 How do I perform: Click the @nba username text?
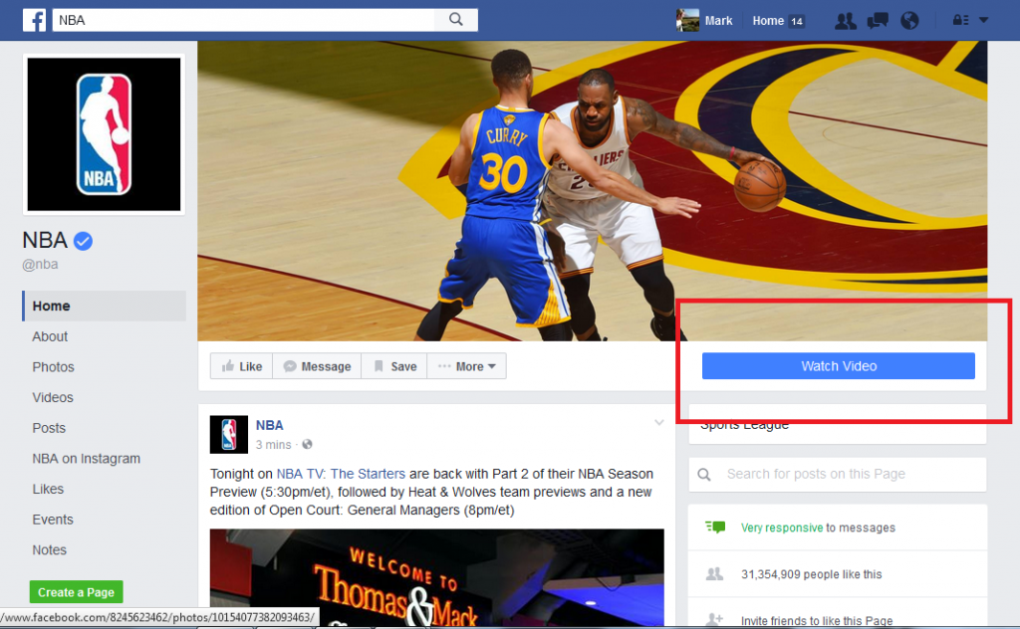tap(40, 265)
